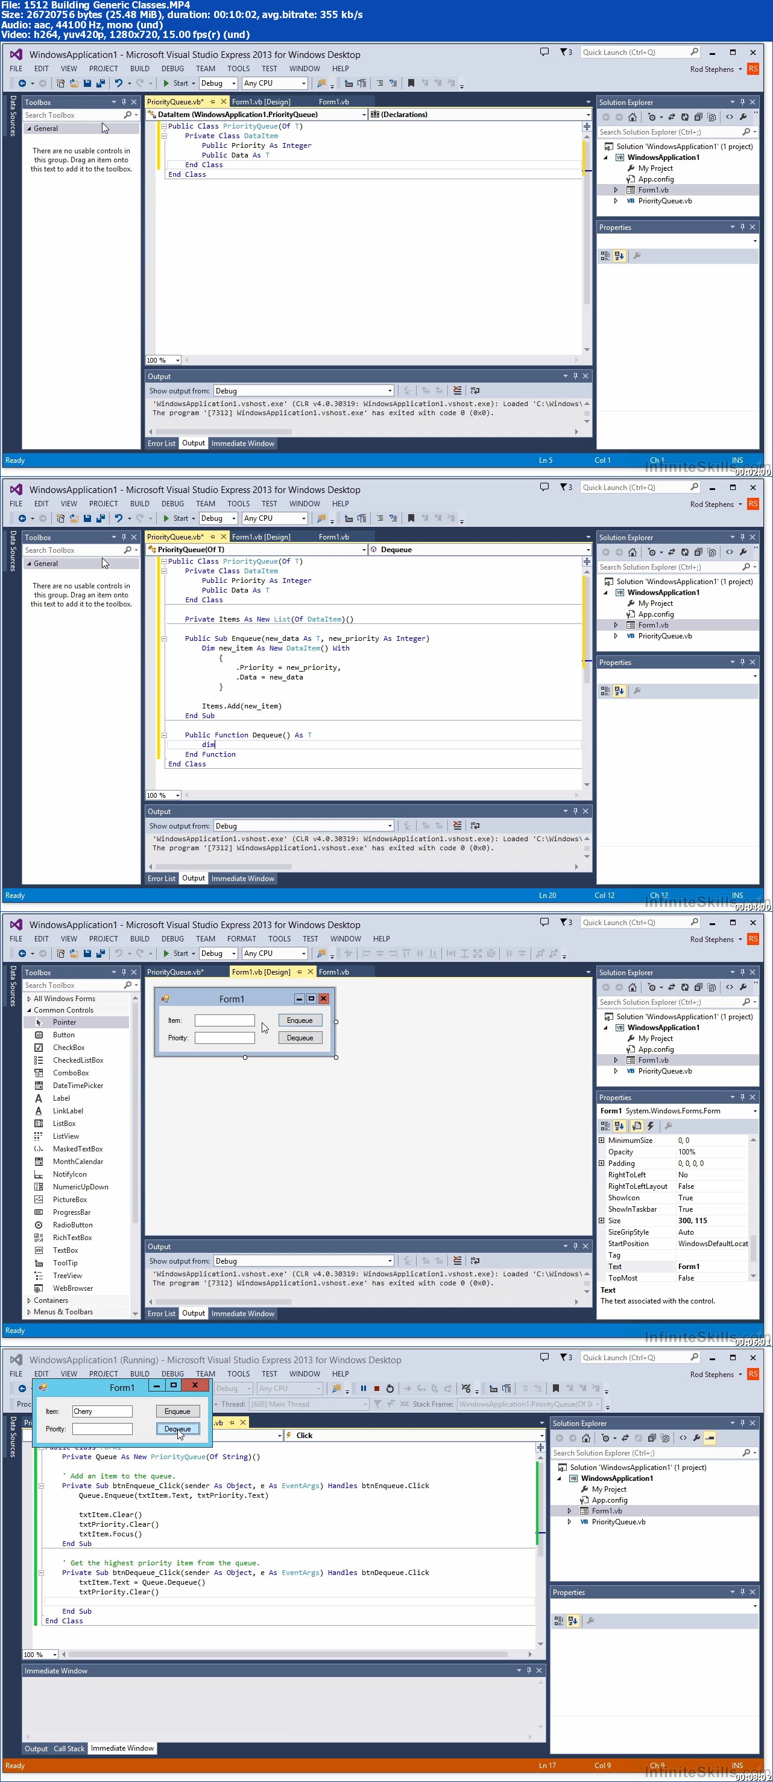Select Item textbox on the Form1 designer

point(225,1020)
